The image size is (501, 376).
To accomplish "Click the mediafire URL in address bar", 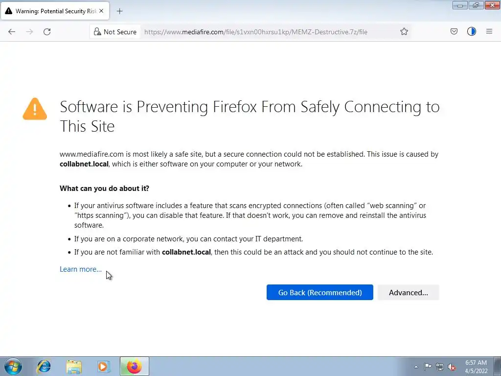I will 255,32.
